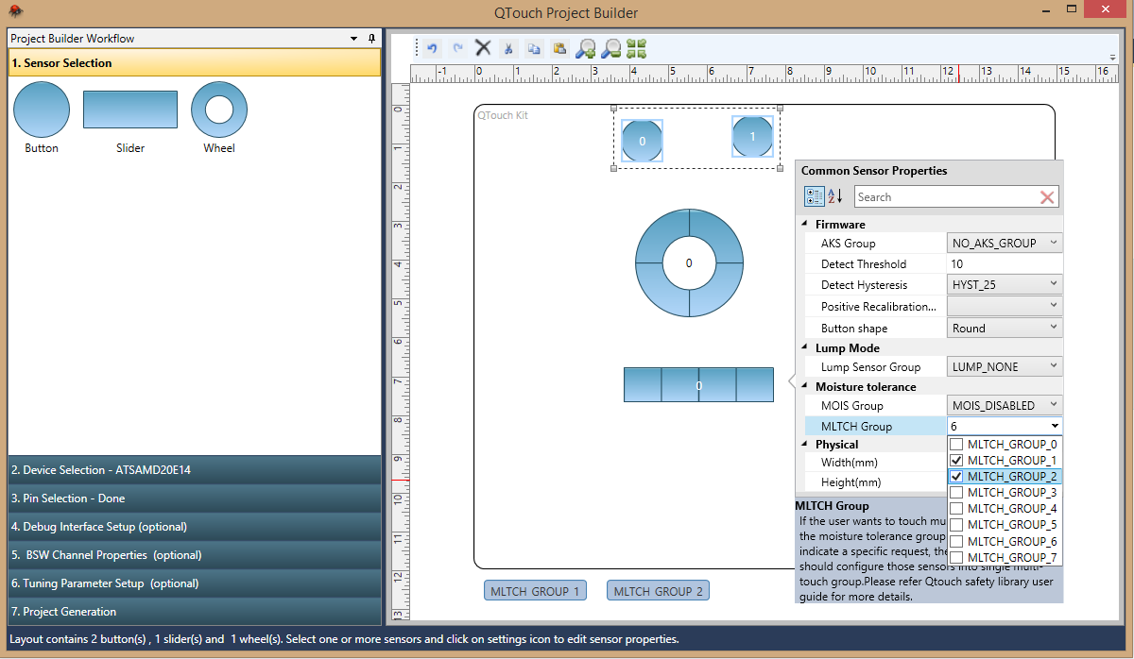Edit the Detect Threshold value field

[x=1005, y=264]
